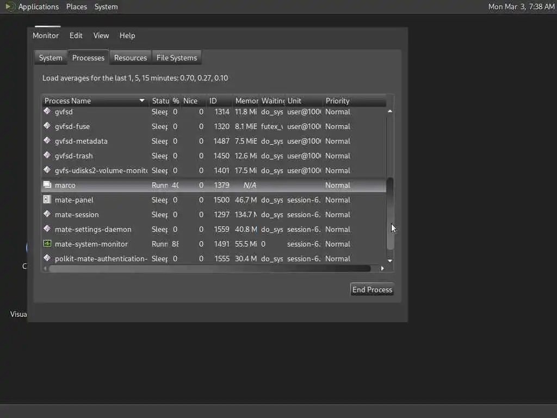Click process ID 1500
Viewport: 557px width, 418px height.
pyautogui.click(x=221, y=200)
